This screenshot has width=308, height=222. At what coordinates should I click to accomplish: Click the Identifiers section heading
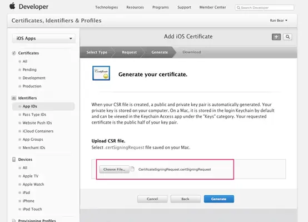pyautogui.click(x=27, y=98)
